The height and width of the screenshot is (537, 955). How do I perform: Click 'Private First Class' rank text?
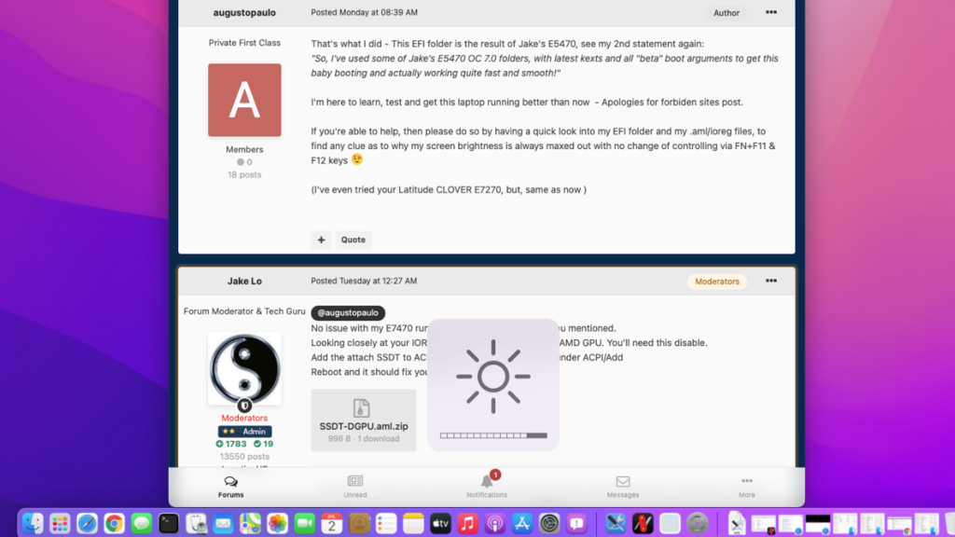click(244, 43)
